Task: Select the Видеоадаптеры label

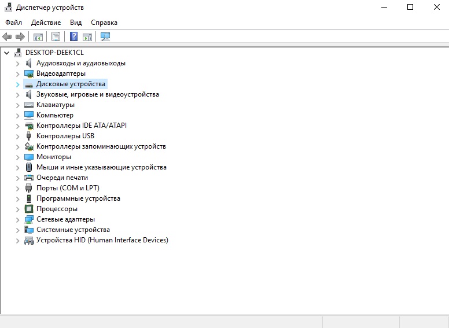Action: coord(61,73)
